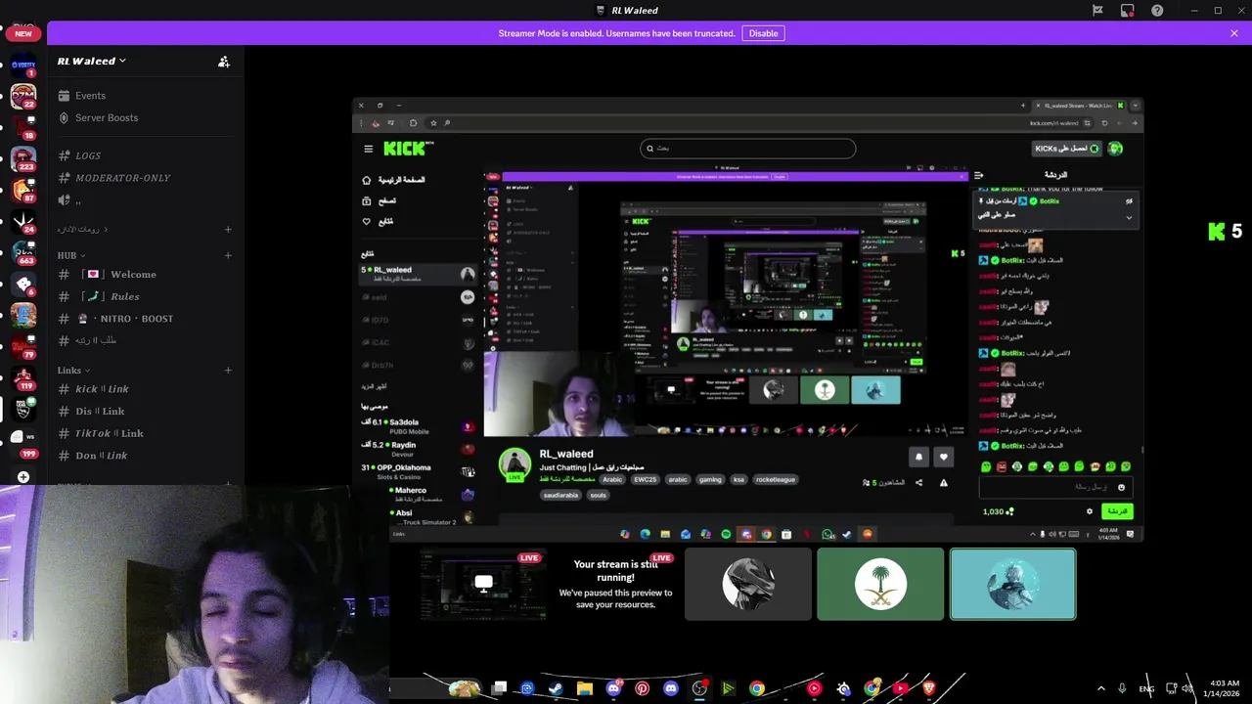Join the voice channel named ,,
The width and height of the screenshot is (1252, 704).
(x=145, y=199)
